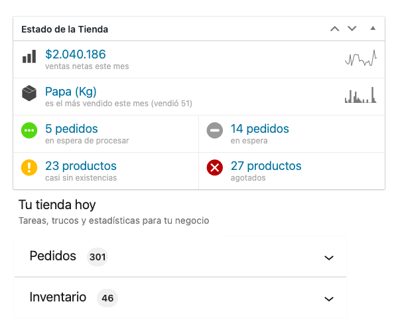The width and height of the screenshot is (398, 332).
Task: Click the net sales sparkline chart
Action: coord(360,58)
